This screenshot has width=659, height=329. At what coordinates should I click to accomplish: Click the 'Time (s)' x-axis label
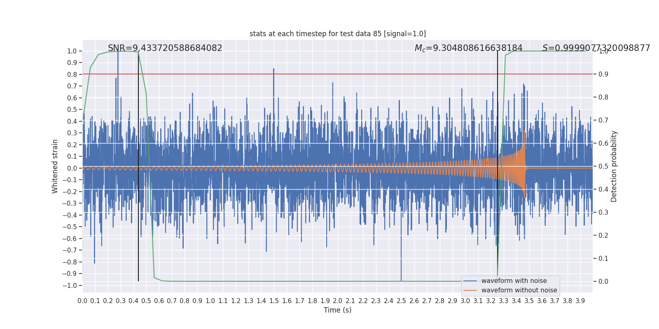338,310
